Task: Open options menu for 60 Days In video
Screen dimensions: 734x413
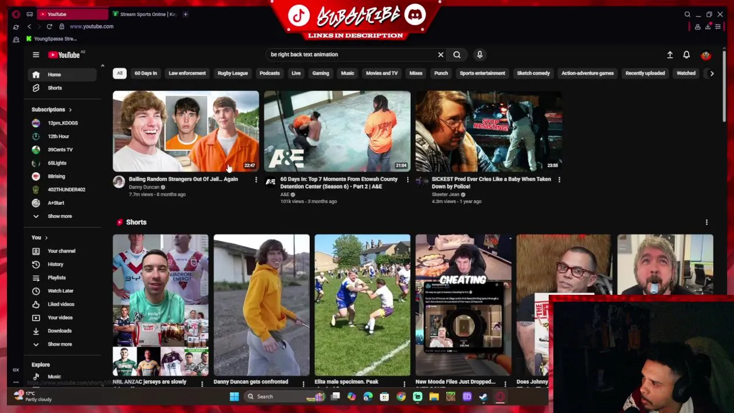Action: click(408, 180)
